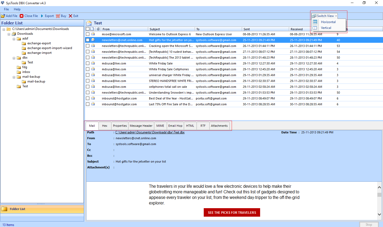Viewport: 383px width, 227px height.
Task: Select the Horizontal view layout icon
Action: click(x=315, y=22)
